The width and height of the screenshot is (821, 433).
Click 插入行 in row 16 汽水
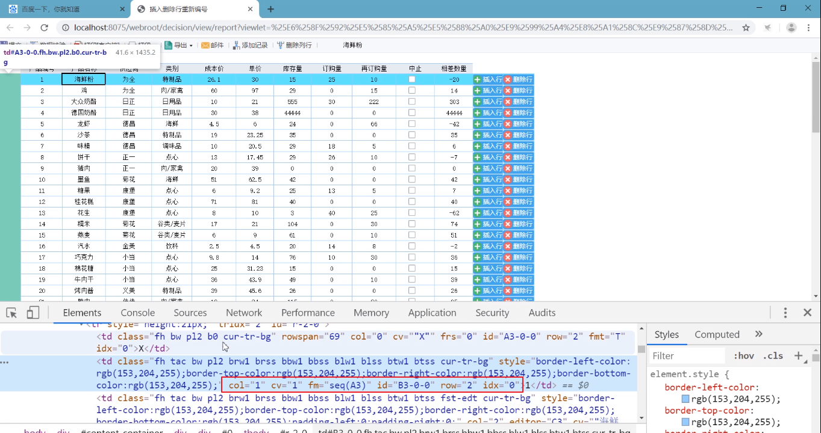[488, 247]
